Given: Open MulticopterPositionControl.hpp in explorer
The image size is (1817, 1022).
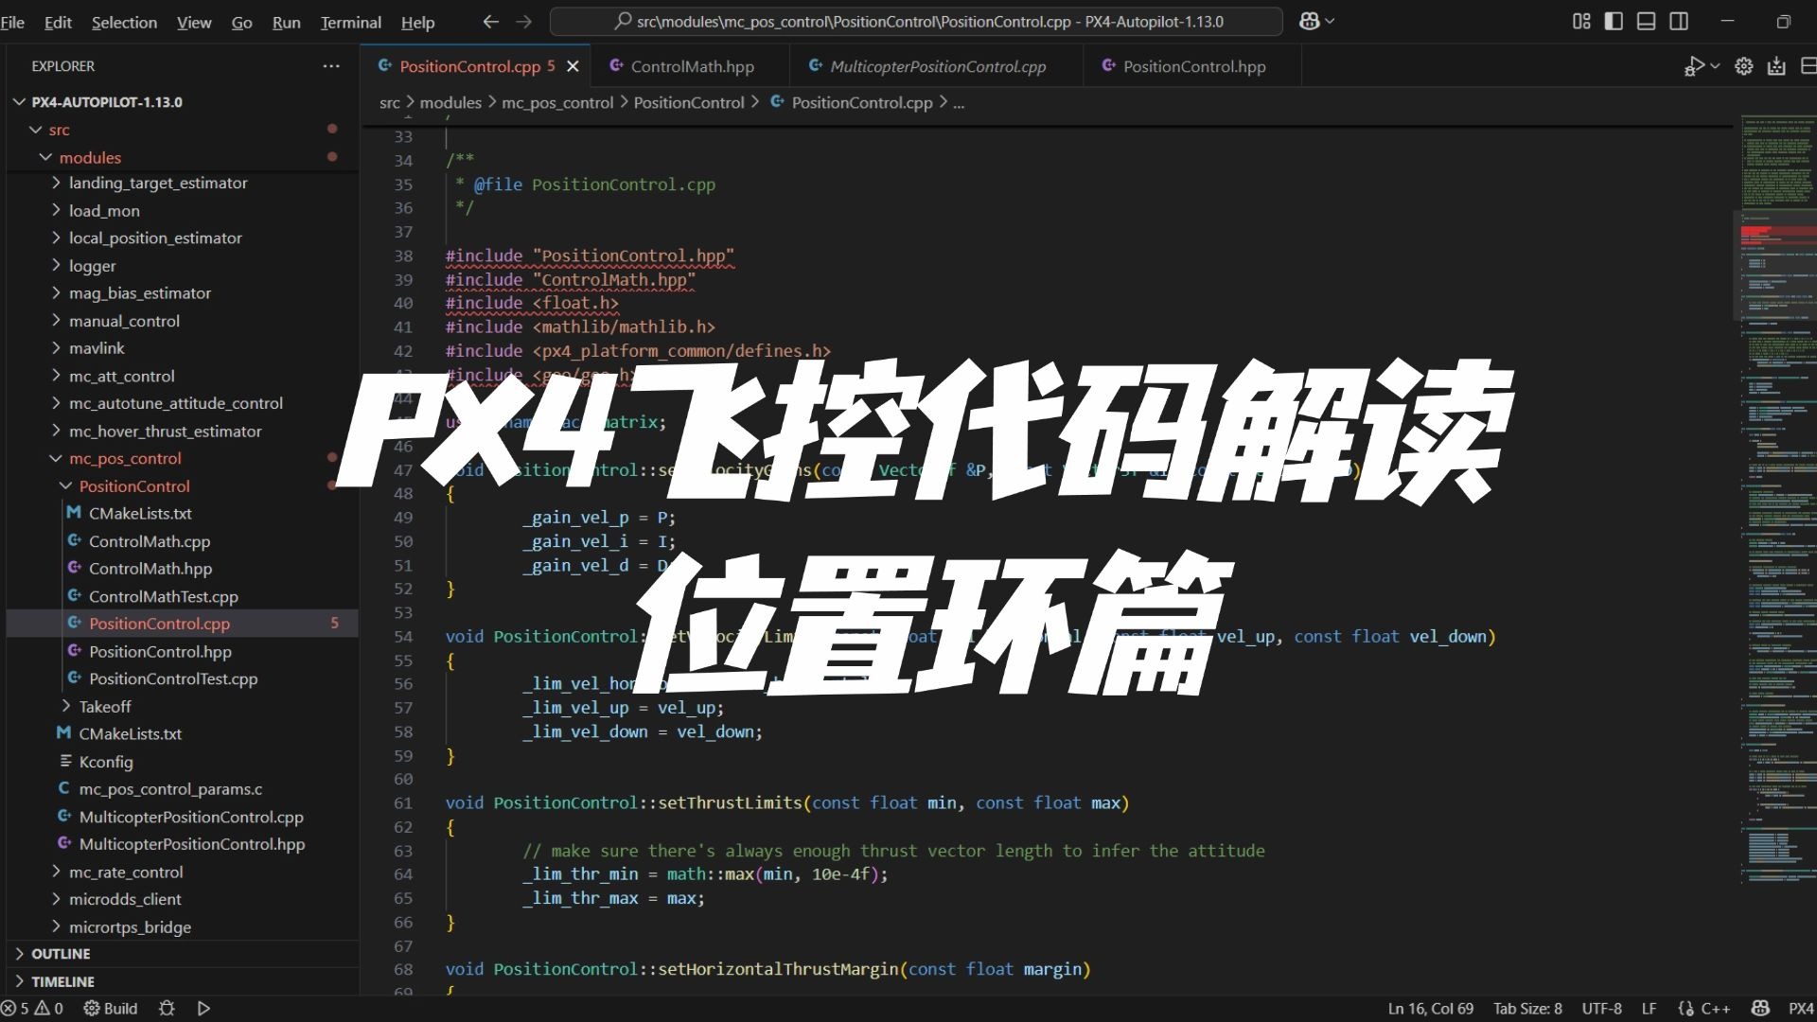Looking at the screenshot, I should coord(183,844).
